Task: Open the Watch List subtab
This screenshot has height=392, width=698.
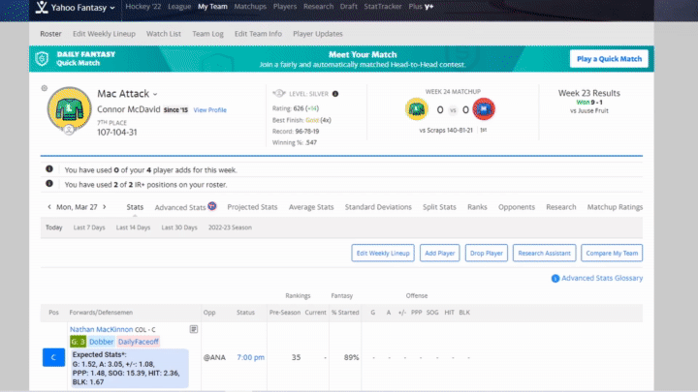Action: [164, 34]
